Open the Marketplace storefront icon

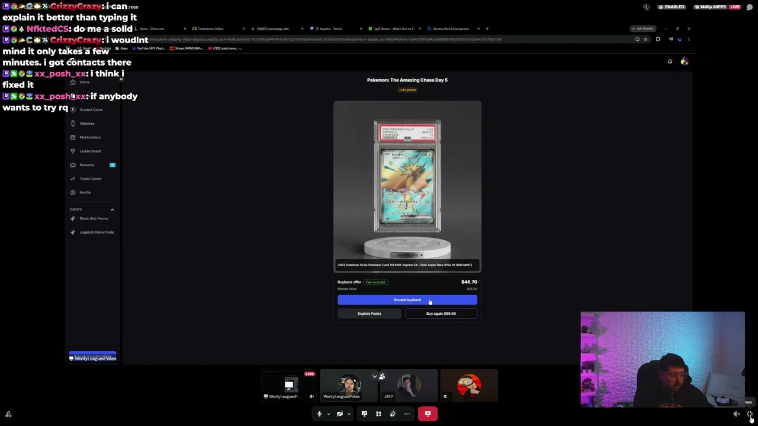[73, 137]
